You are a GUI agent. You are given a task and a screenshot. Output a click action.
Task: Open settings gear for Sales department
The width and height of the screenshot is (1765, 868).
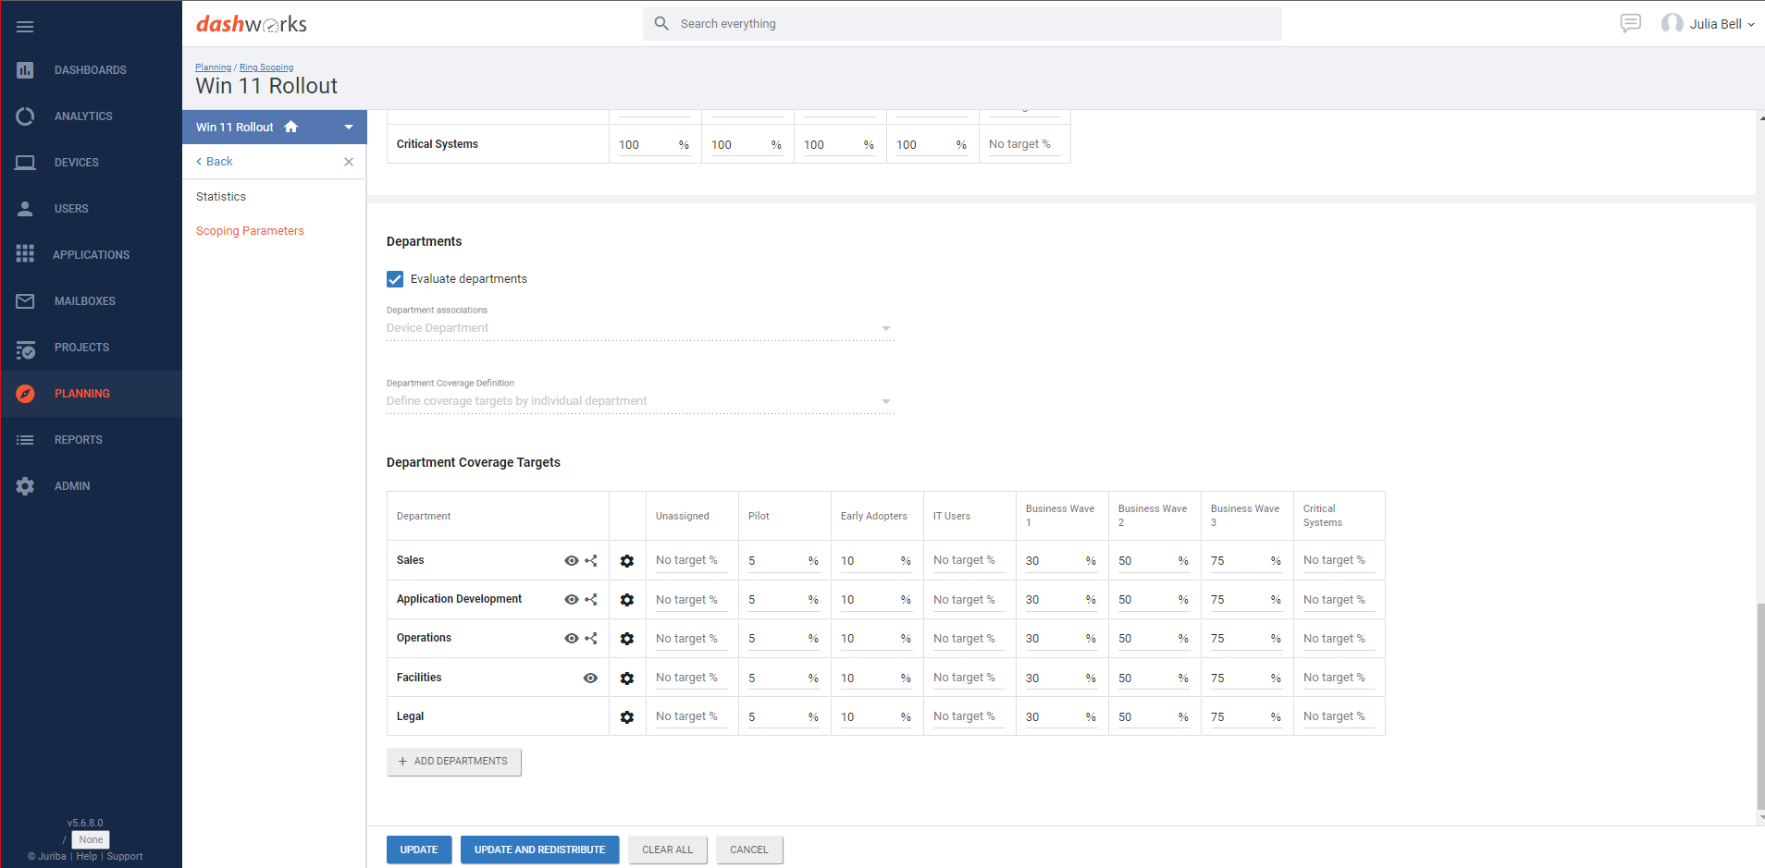(x=627, y=561)
